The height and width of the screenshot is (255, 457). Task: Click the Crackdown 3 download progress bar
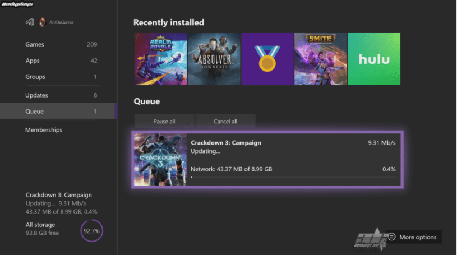pyautogui.click(x=293, y=177)
